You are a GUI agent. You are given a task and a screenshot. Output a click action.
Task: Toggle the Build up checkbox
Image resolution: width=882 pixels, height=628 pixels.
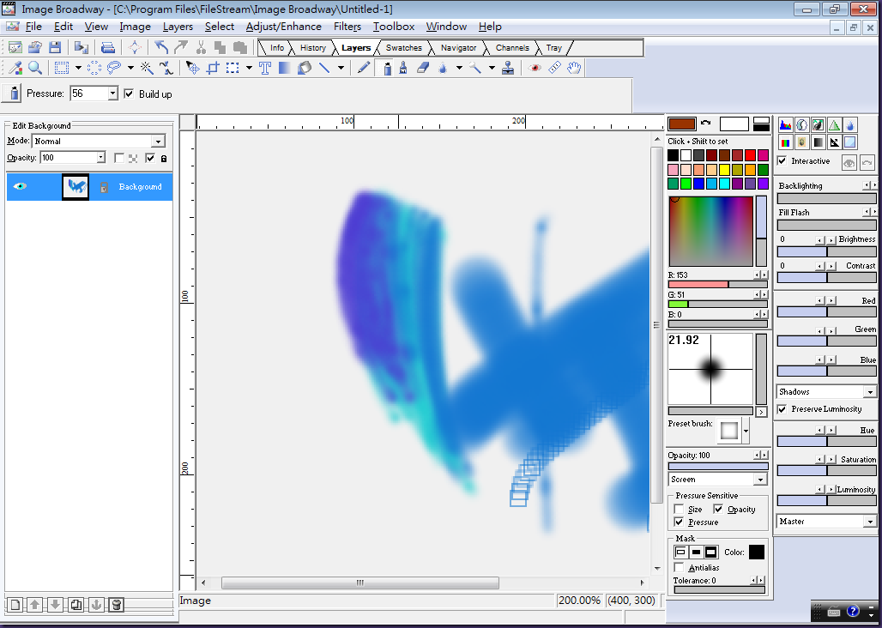click(129, 94)
